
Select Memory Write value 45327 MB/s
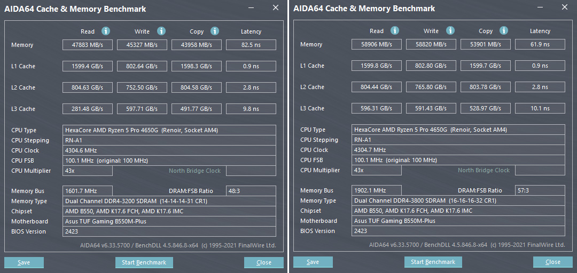(x=142, y=45)
